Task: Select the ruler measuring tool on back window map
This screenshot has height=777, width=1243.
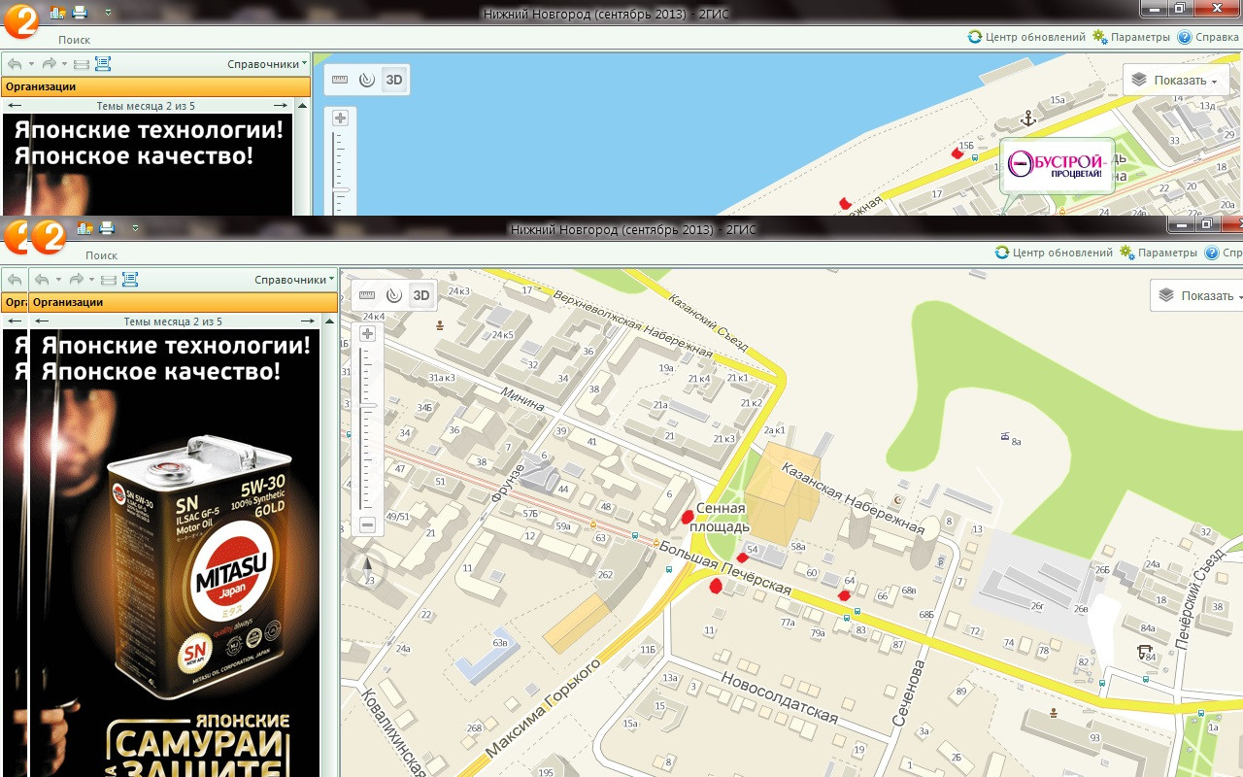Action: tap(340, 80)
